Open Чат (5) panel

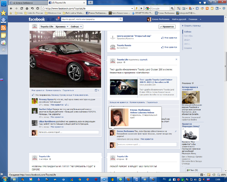tap(203, 170)
